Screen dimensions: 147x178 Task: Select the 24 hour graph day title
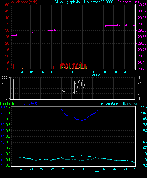(83, 2)
